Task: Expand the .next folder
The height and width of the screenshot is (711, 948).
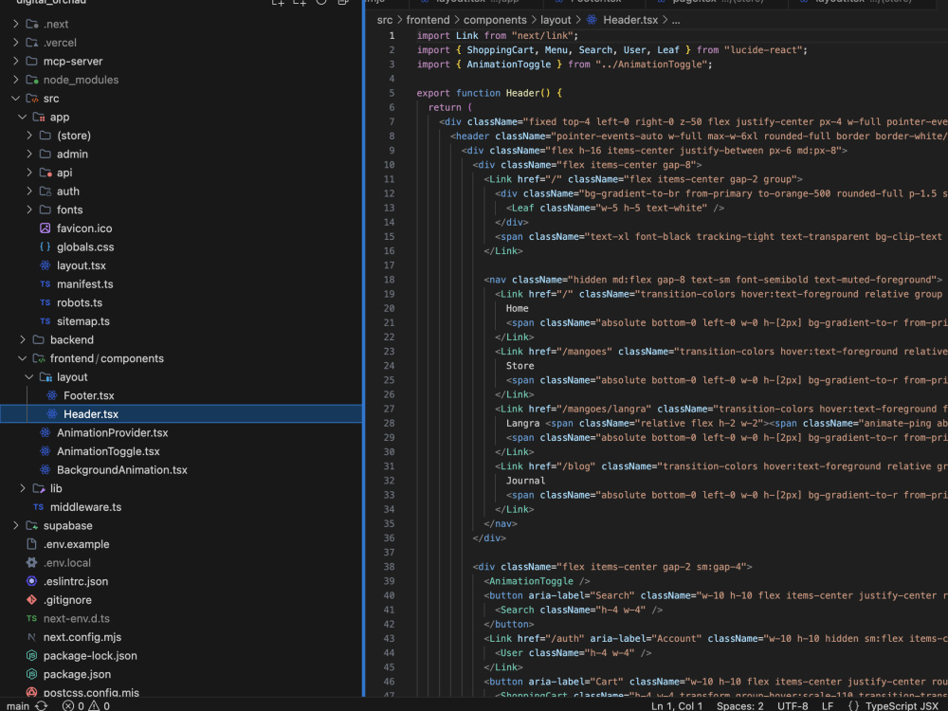Action: click(16, 25)
